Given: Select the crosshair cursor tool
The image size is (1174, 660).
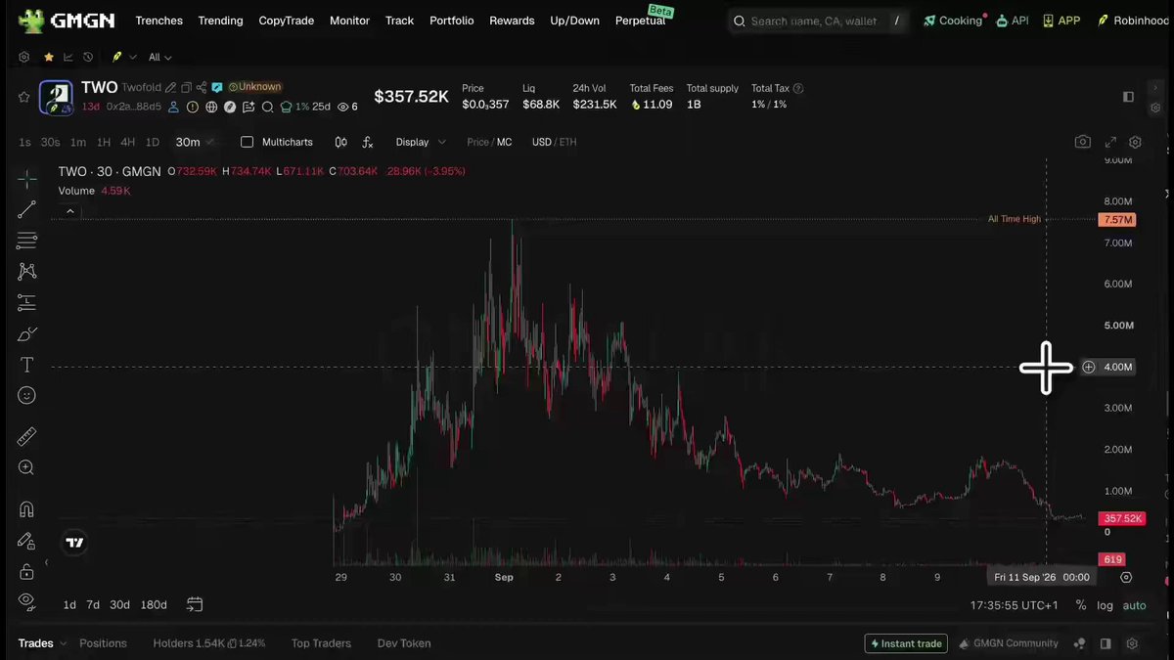Looking at the screenshot, I should coord(26,178).
